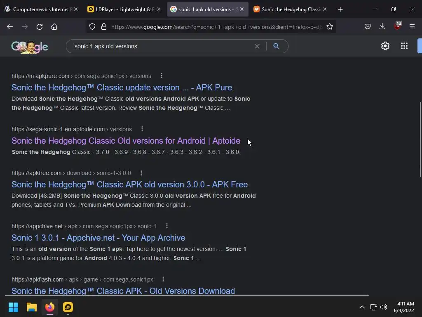This screenshot has width=422, height=317.
Task: Show hidden system tray icons
Action: point(362,307)
